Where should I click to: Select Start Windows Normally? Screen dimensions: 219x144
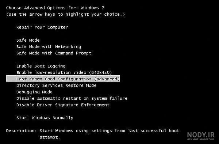(x=45, y=118)
